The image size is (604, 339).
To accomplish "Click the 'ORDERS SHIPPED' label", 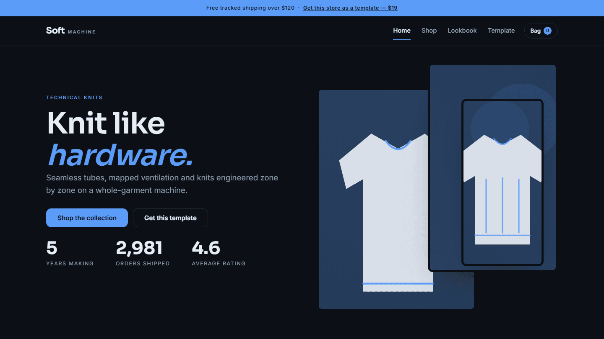I will point(143,264).
